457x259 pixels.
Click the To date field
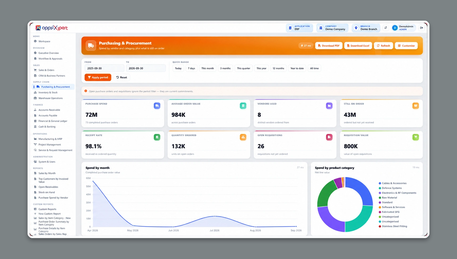click(x=146, y=68)
